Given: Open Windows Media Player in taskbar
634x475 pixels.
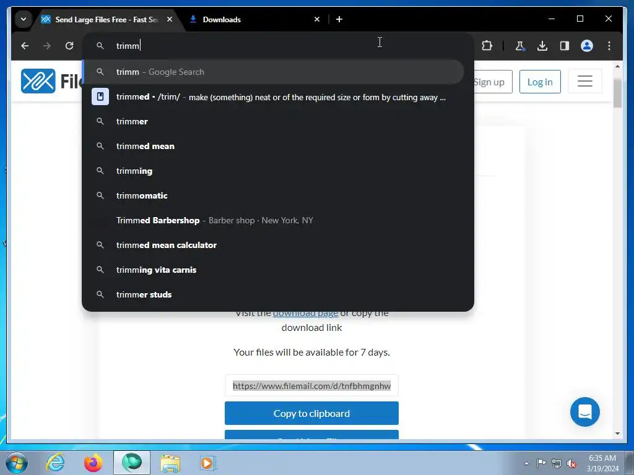Looking at the screenshot, I should [208, 463].
